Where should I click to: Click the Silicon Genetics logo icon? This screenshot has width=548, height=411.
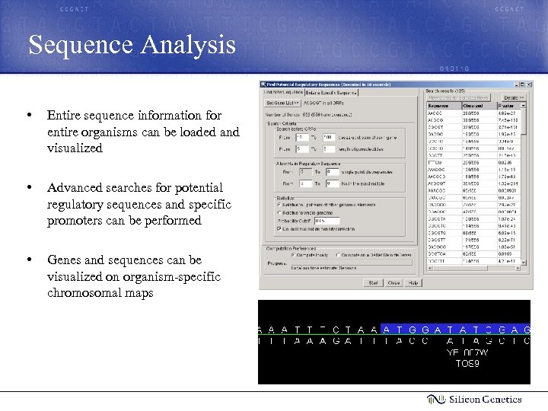(436, 399)
